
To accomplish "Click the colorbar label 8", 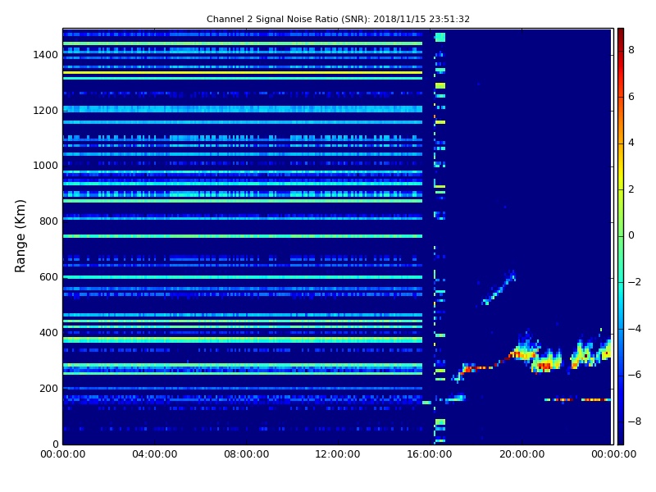I will 631,50.
